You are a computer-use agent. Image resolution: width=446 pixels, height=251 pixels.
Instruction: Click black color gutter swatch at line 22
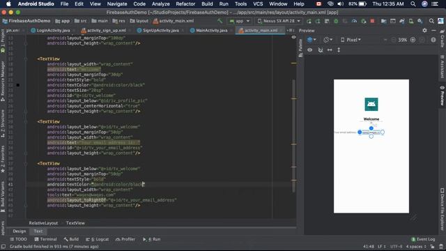[x=18, y=85]
